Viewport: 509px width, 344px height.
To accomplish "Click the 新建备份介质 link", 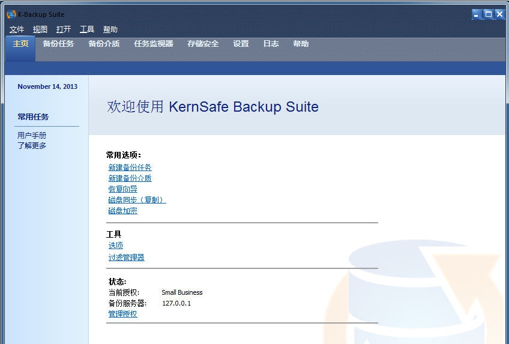I will (x=130, y=178).
